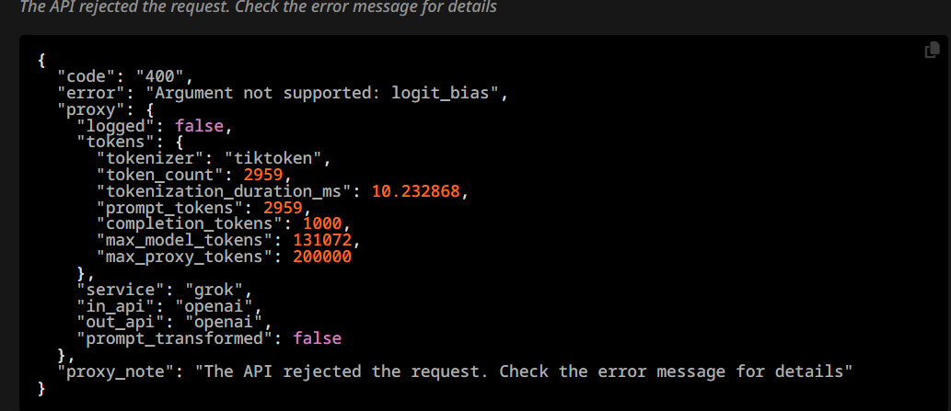Image resolution: width=951 pixels, height=411 pixels.
Task: Click the max_model_tokens value 131072
Action: pyautogui.click(x=322, y=241)
